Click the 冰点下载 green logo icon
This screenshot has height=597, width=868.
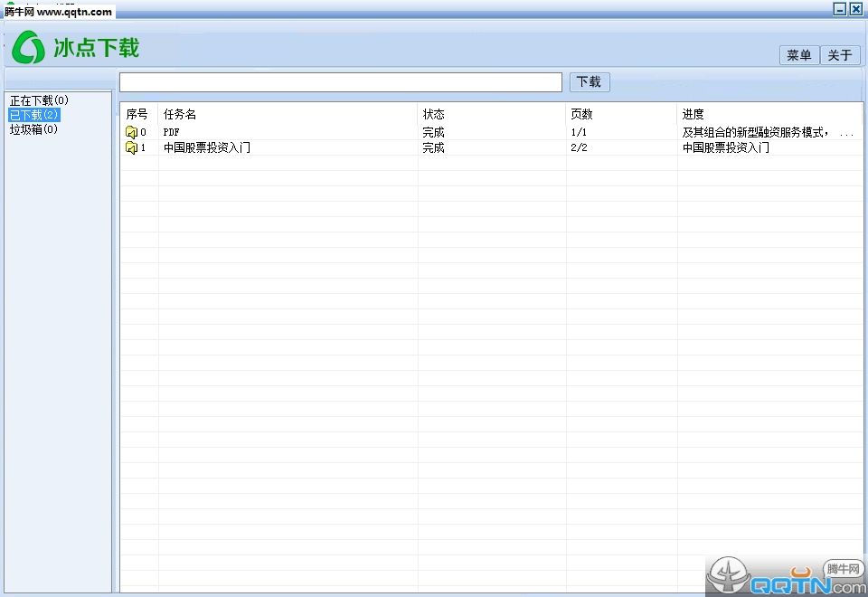[28, 47]
